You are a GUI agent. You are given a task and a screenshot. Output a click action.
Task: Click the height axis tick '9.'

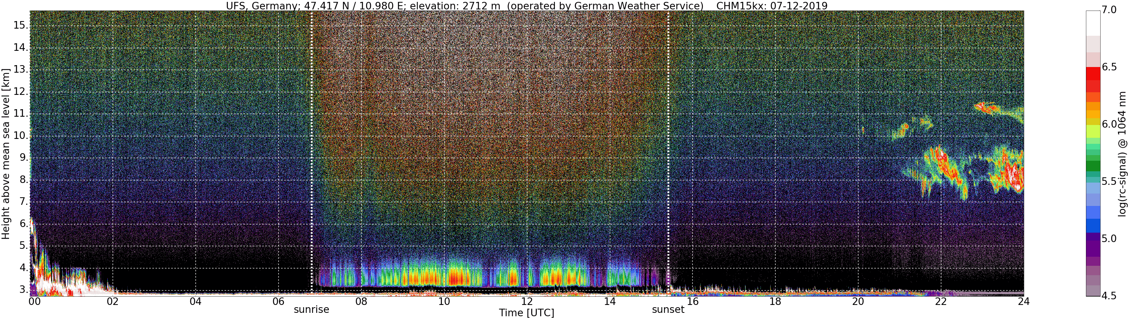click(24, 157)
